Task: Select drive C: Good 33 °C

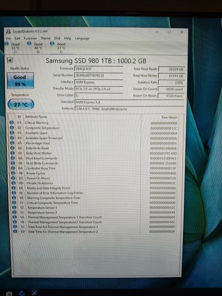Action: point(13,48)
